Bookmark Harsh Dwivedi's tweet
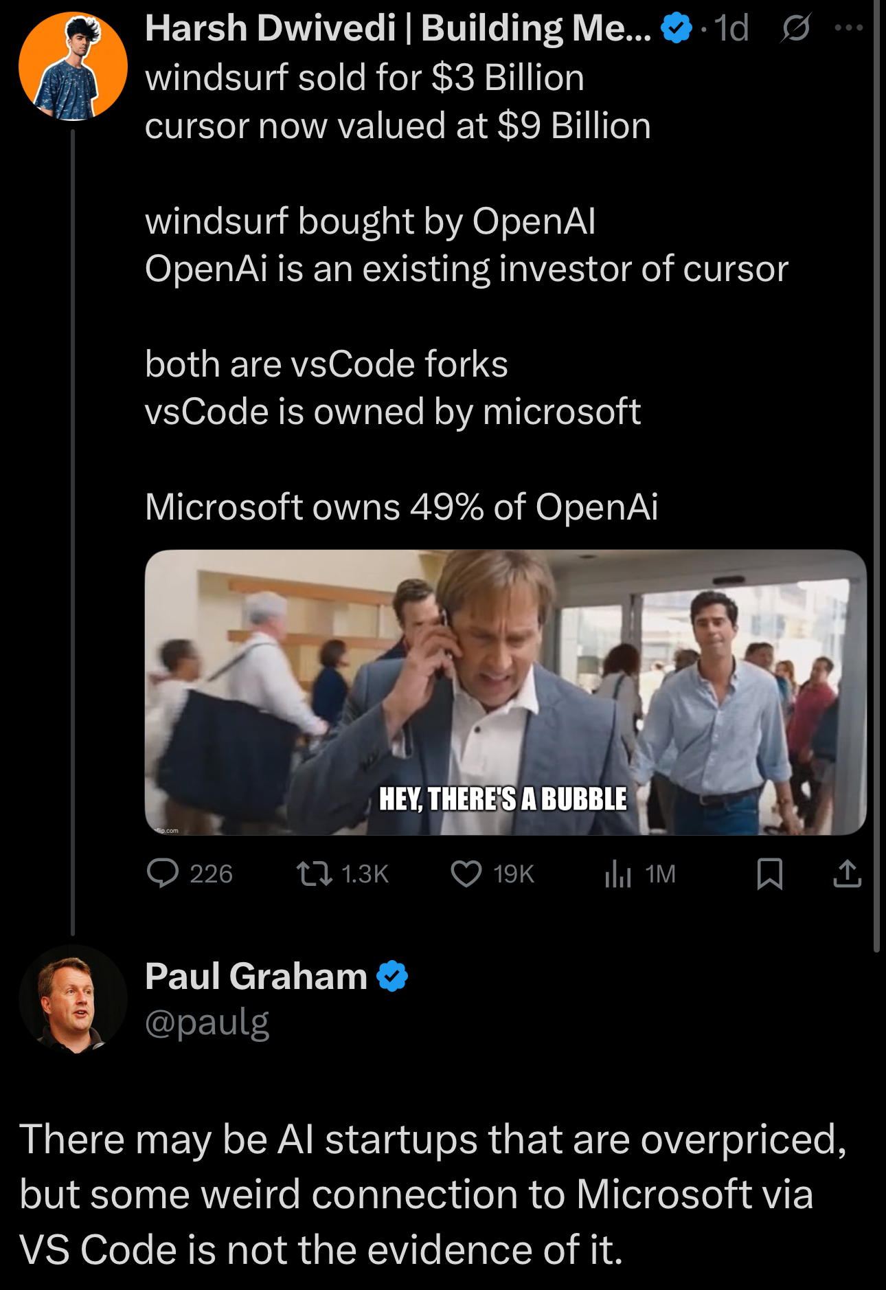886x1290 pixels. point(769,874)
